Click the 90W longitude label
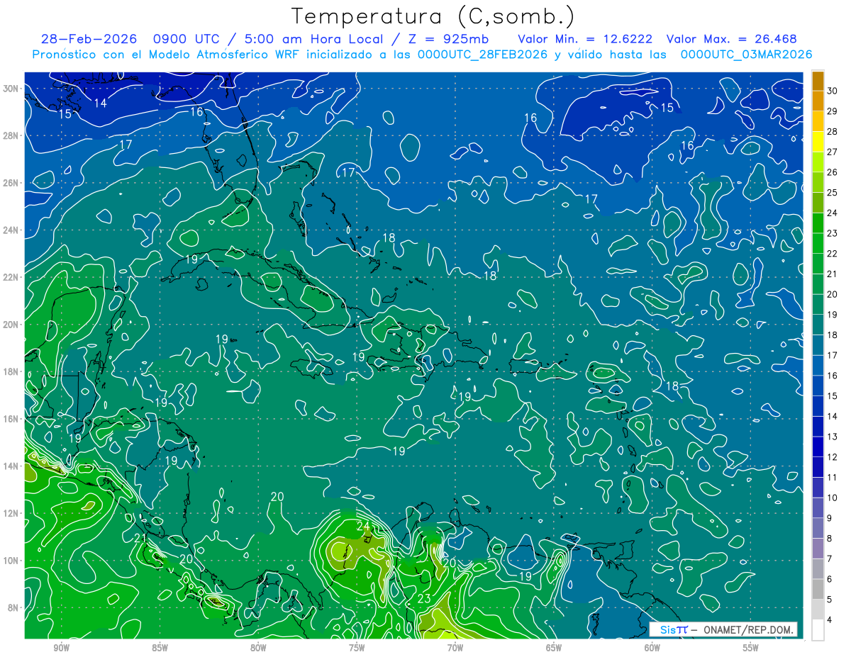The width and height of the screenshot is (851, 657). pyautogui.click(x=61, y=648)
